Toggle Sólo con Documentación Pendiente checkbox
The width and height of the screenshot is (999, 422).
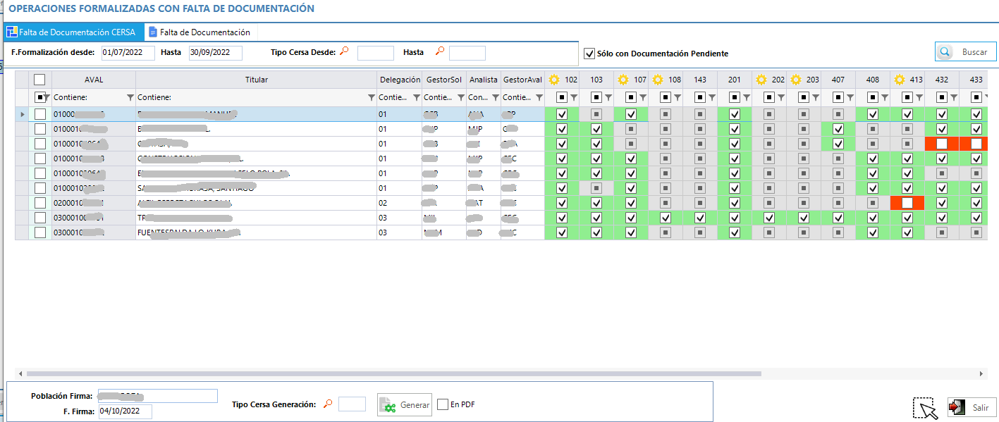pos(589,54)
